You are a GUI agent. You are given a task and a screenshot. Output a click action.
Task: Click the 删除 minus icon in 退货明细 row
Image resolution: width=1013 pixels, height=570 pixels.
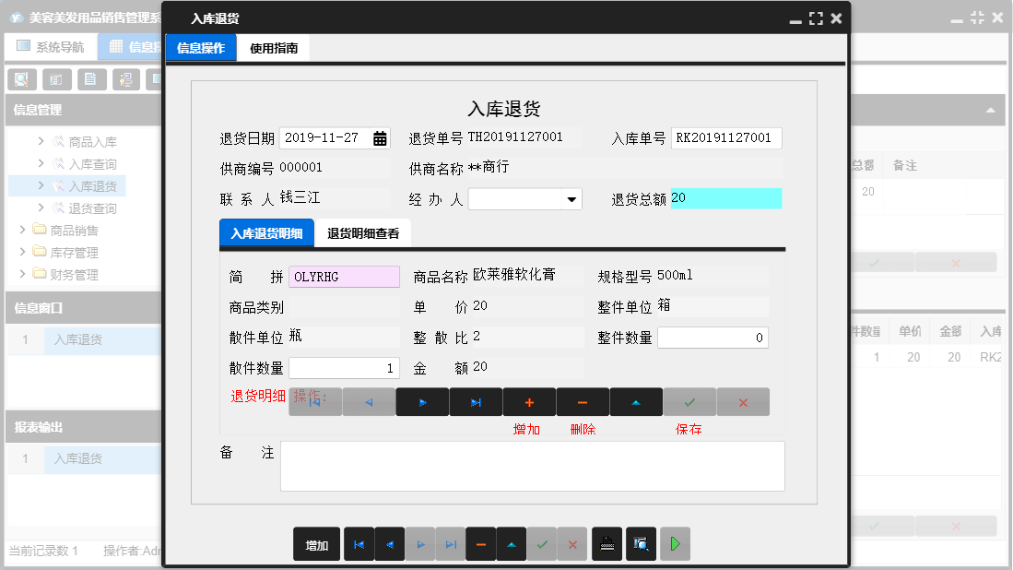click(x=582, y=401)
